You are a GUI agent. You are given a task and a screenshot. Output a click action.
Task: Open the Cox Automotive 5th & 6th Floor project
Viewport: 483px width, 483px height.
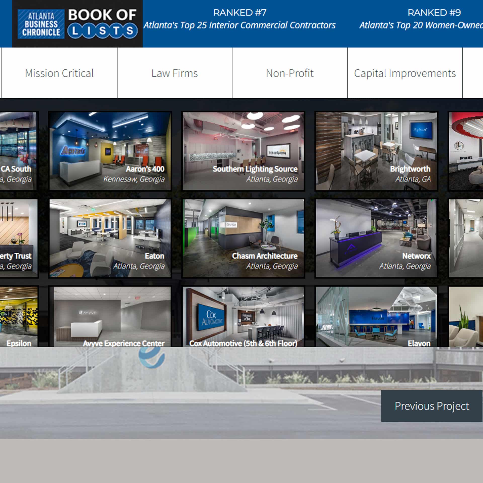(243, 317)
